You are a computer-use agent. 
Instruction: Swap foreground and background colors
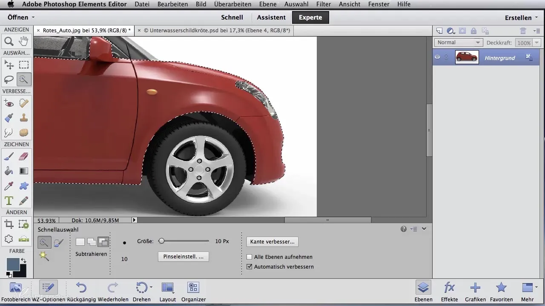tap(23, 260)
